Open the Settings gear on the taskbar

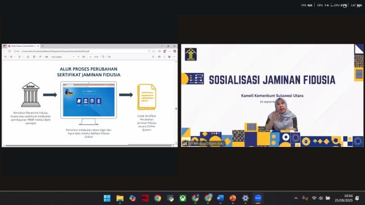[245, 198]
